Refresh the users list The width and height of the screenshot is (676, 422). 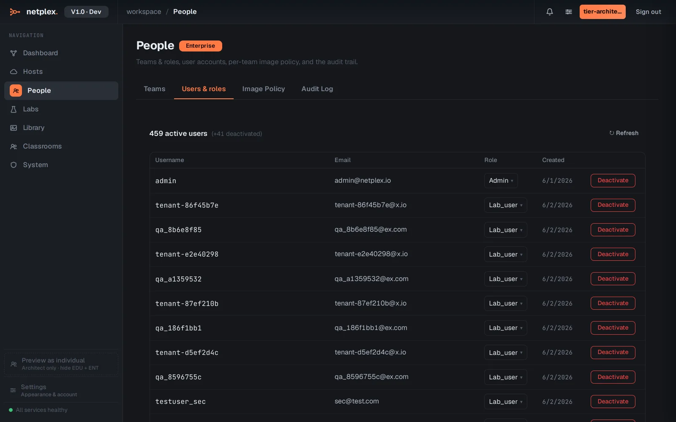point(624,133)
